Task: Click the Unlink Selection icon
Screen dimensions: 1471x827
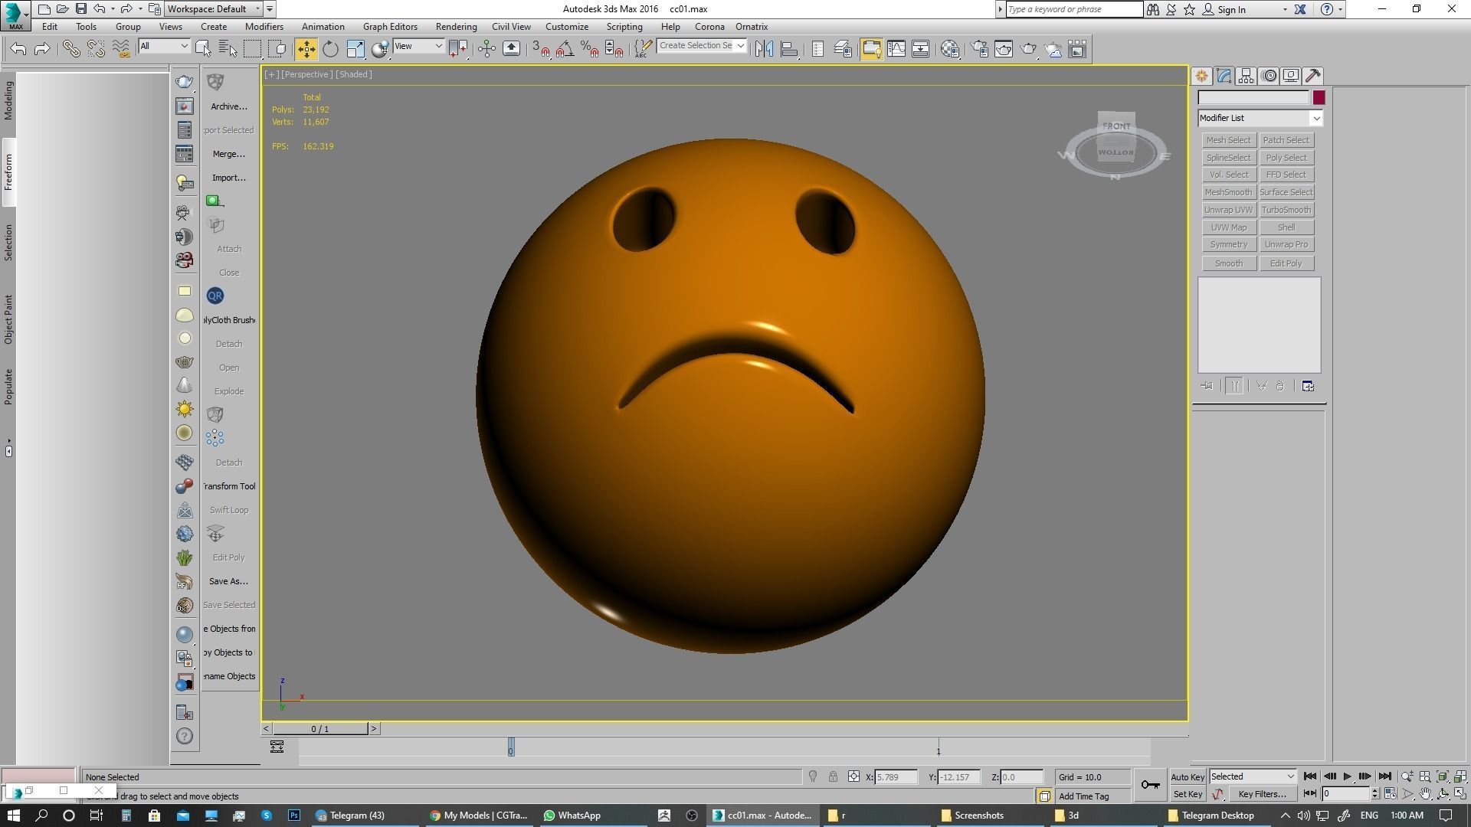Action: tap(96, 49)
